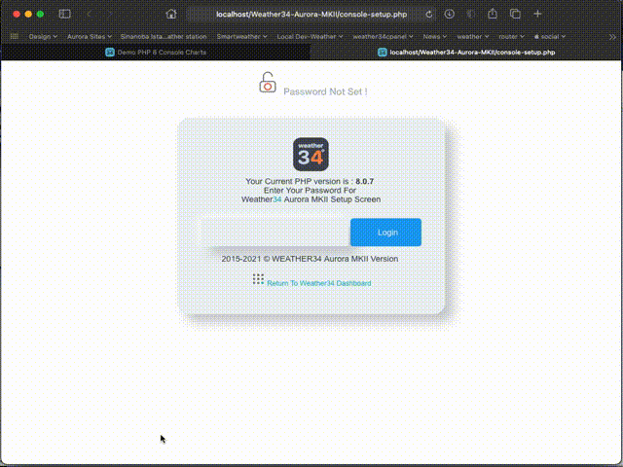Click the privacy shield icon
623x467 pixels.
click(471, 14)
